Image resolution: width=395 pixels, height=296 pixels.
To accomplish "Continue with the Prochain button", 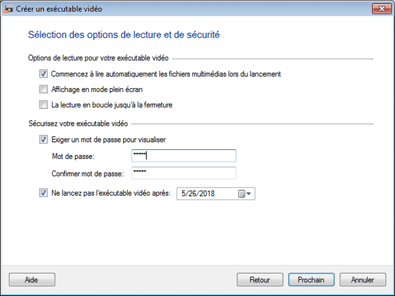I will click(311, 280).
